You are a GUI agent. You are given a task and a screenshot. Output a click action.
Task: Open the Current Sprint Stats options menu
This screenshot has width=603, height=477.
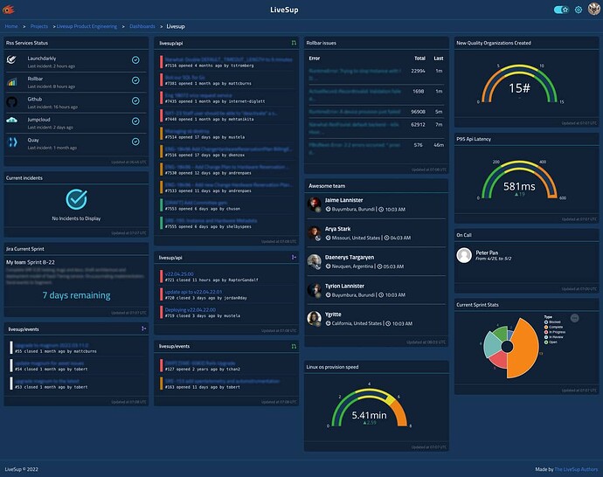pyautogui.click(x=574, y=318)
